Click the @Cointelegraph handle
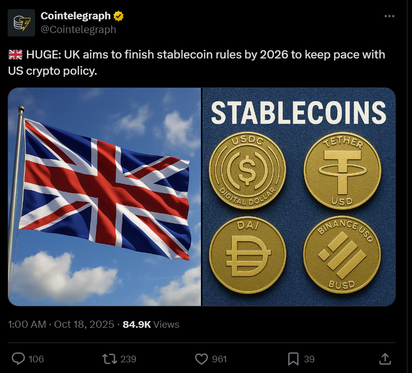This screenshot has height=373, width=412. (x=78, y=29)
